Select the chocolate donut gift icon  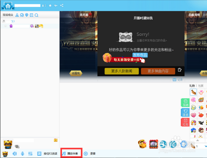pos(201,131)
